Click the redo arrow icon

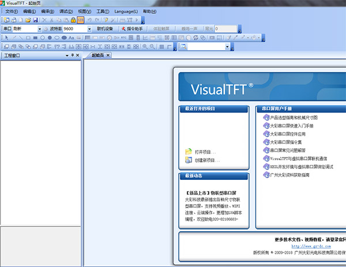[x=97, y=20]
